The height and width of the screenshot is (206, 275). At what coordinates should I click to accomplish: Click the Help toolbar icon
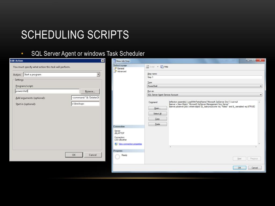162,67
